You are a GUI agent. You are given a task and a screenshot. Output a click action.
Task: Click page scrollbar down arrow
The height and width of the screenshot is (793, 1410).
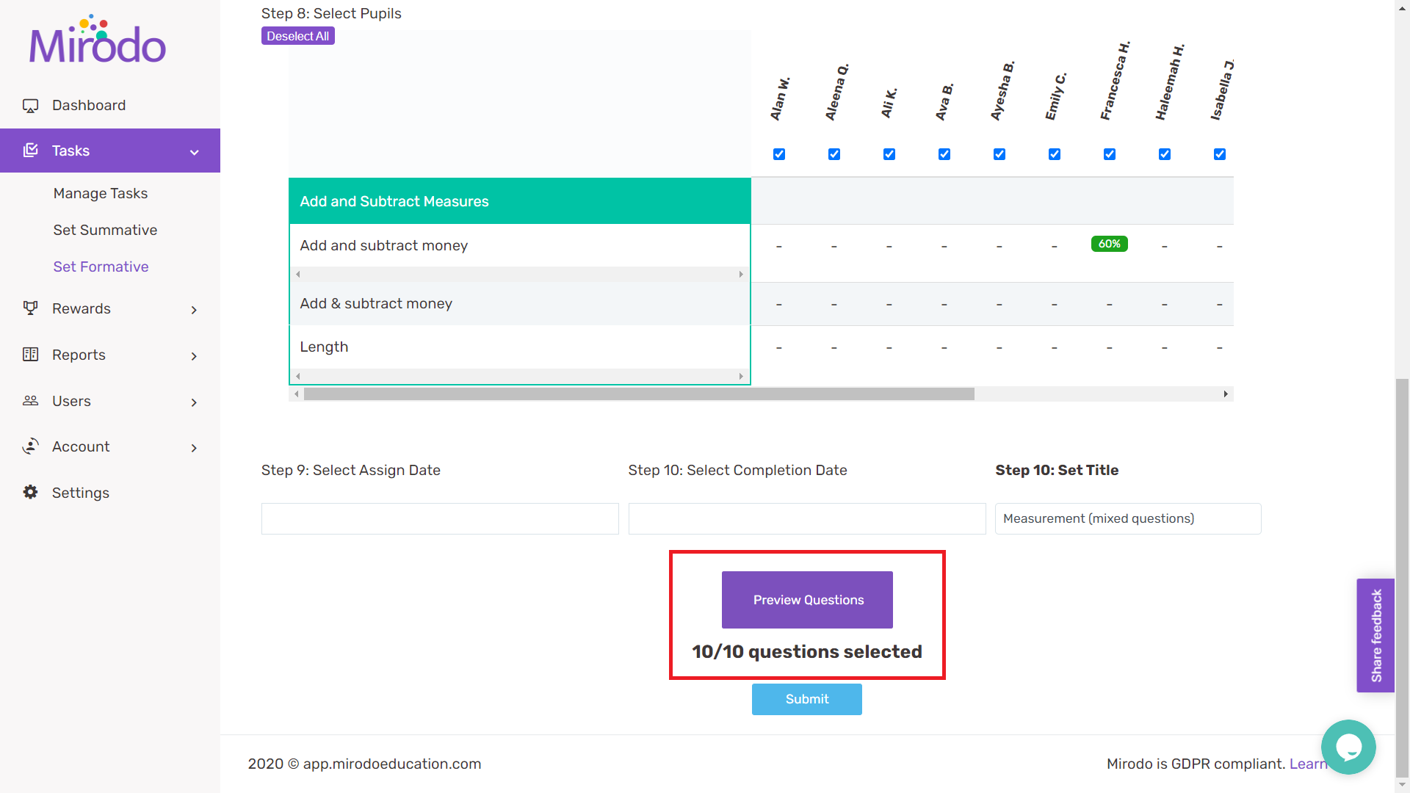click(1402, 785)
